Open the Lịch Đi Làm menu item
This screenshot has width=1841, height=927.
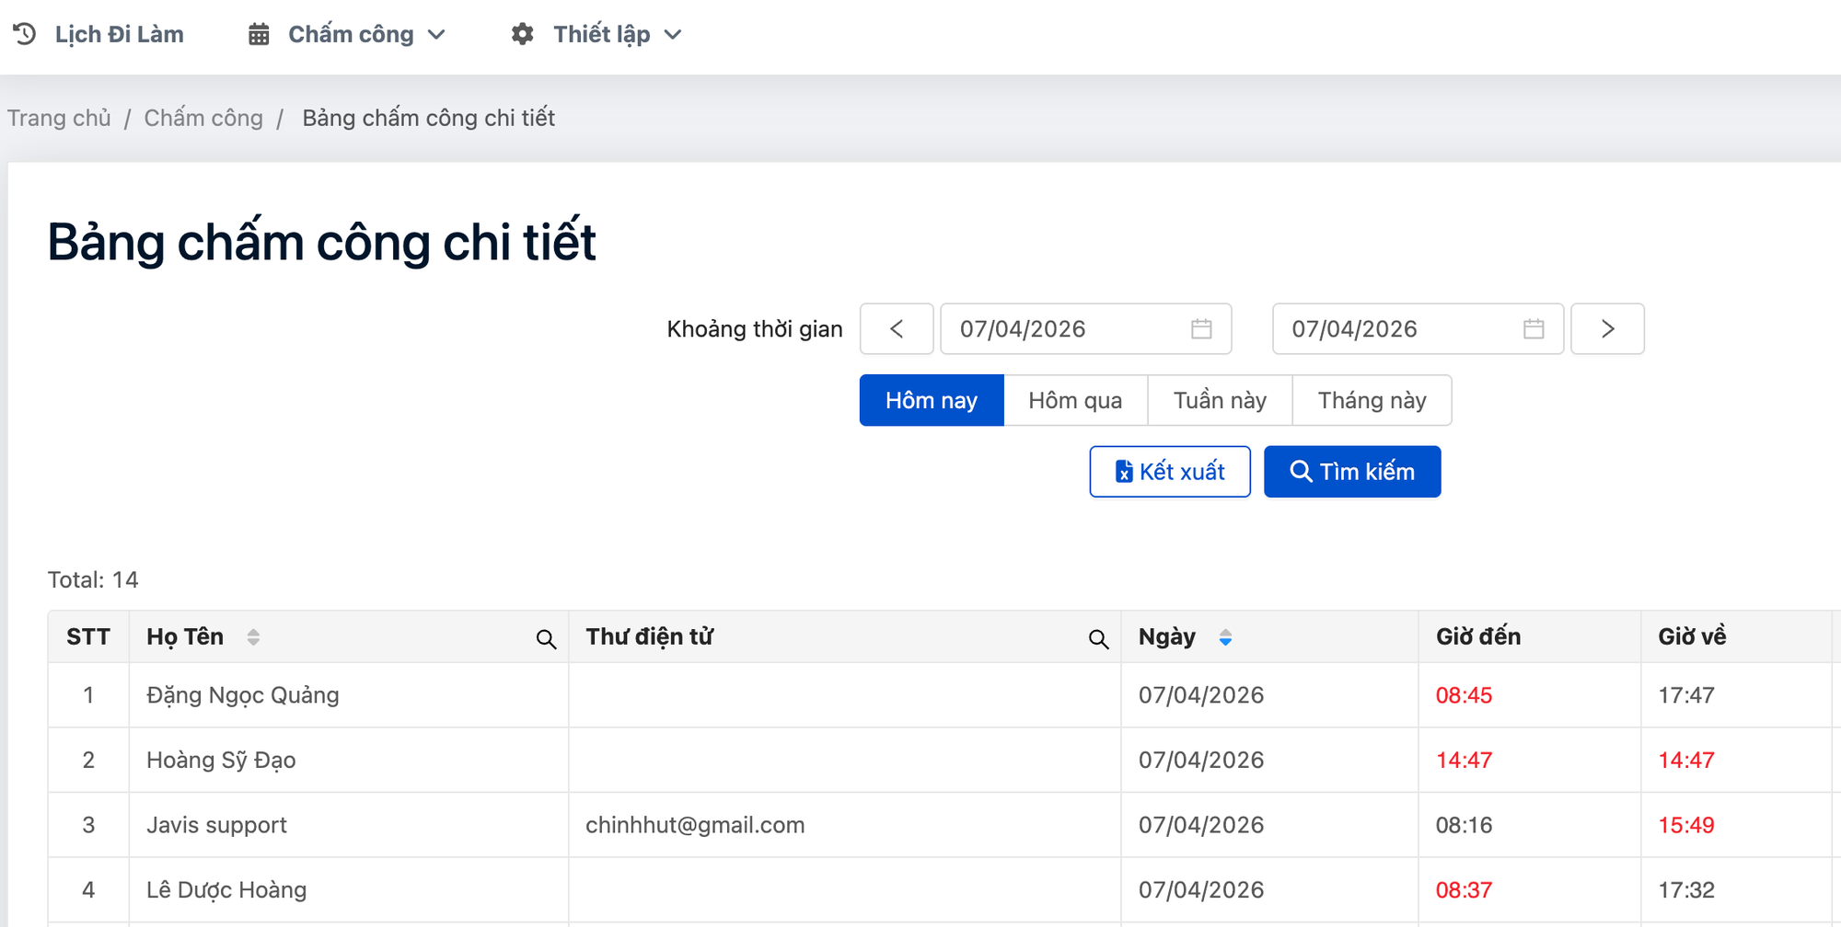tap(99, 35)
